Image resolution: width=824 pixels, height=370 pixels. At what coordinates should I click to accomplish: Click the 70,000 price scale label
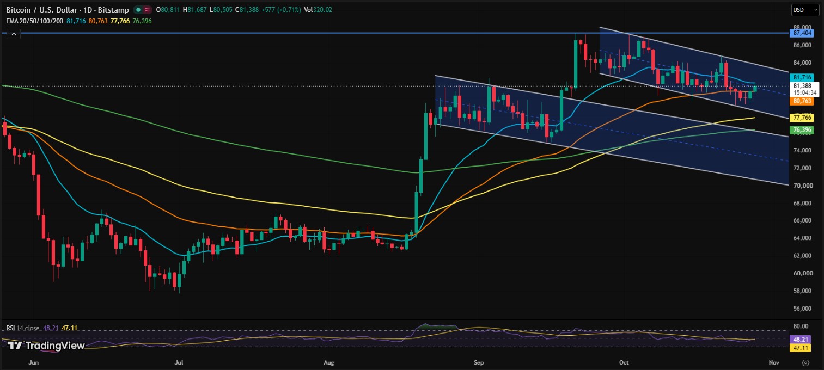pyautogui.click(x=803, y=186)
